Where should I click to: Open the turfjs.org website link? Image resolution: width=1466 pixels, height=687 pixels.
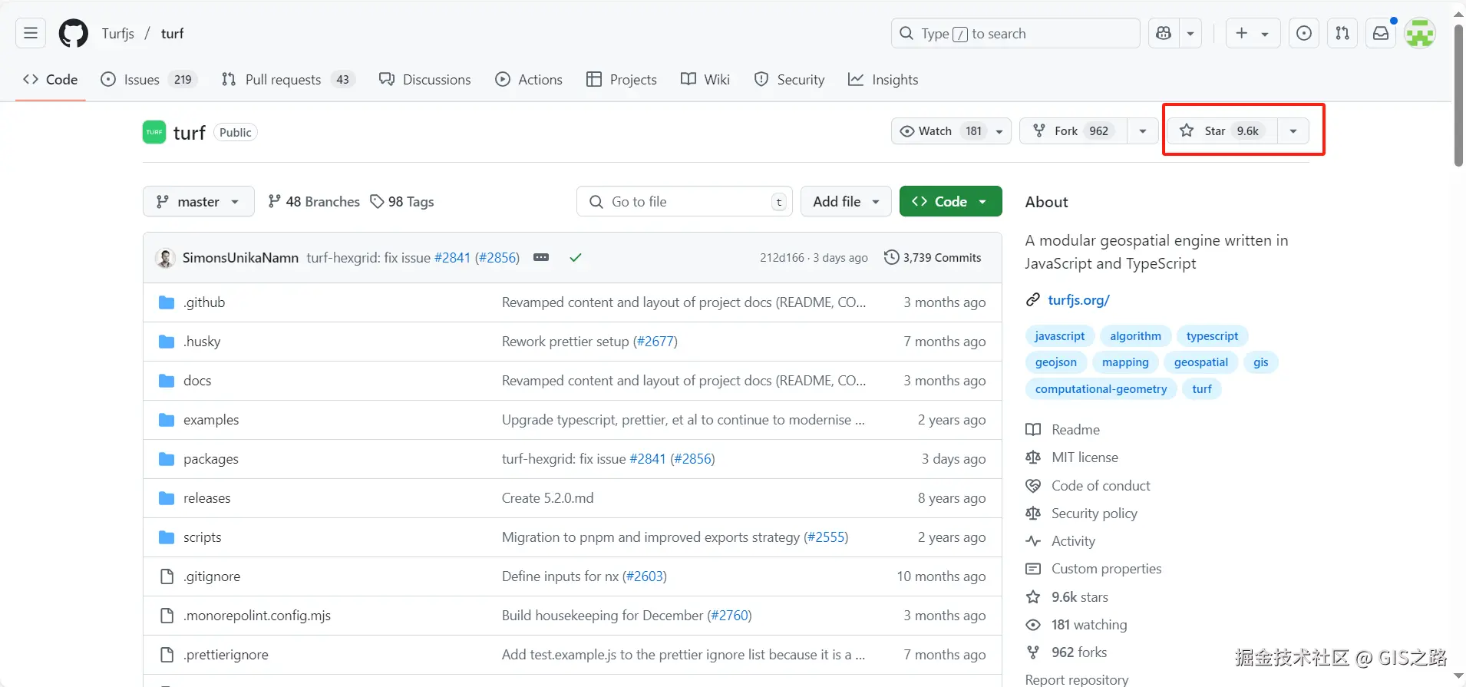(1078, 300)
